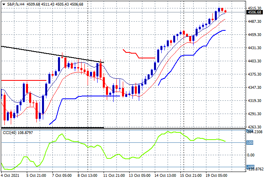Viewport: 264px width, 180px height.
Task: Select the red horizontal resistance line near 4362
Action: (24, 80)
